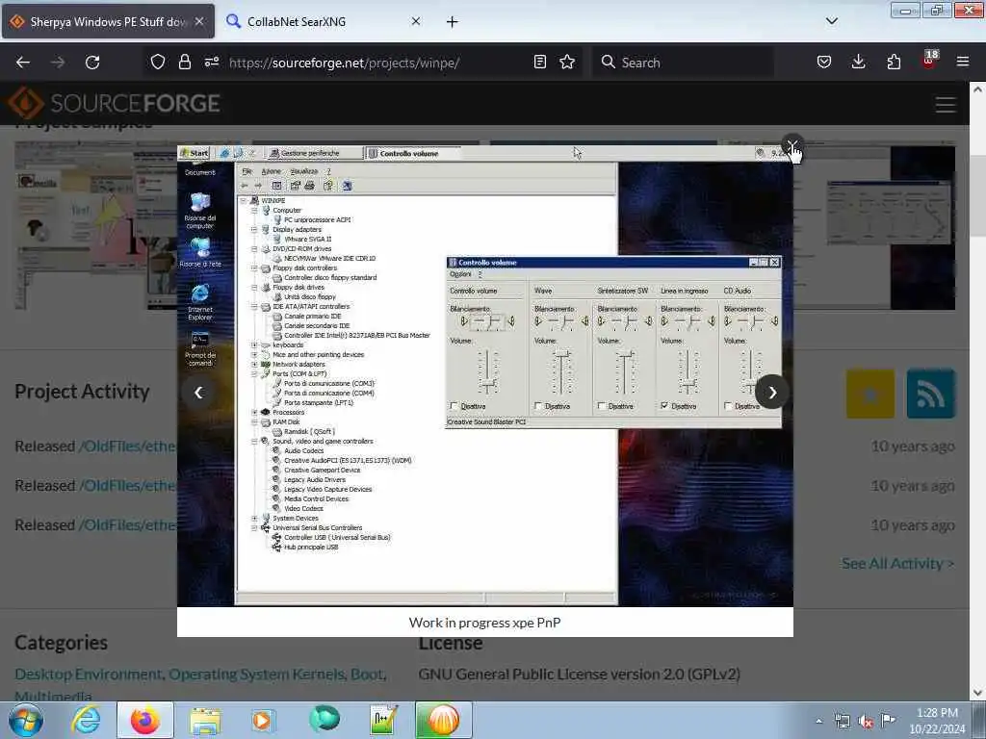Viewport: 986px width, 739px height.
Task: Open the leftmost project sample thumbnail
Action: [x=94, y=225]
